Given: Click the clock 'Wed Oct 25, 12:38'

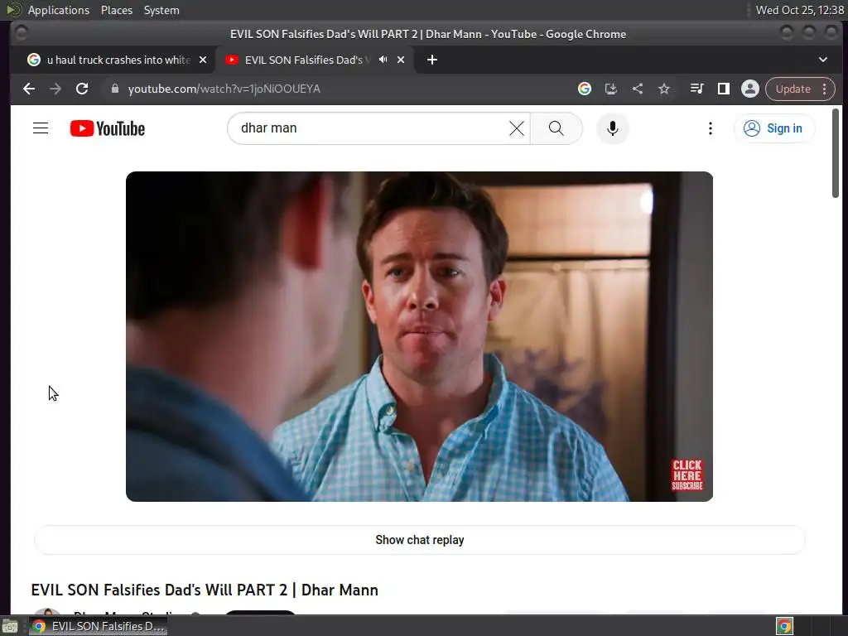Looking at the screenshot, I should point(799,10).
